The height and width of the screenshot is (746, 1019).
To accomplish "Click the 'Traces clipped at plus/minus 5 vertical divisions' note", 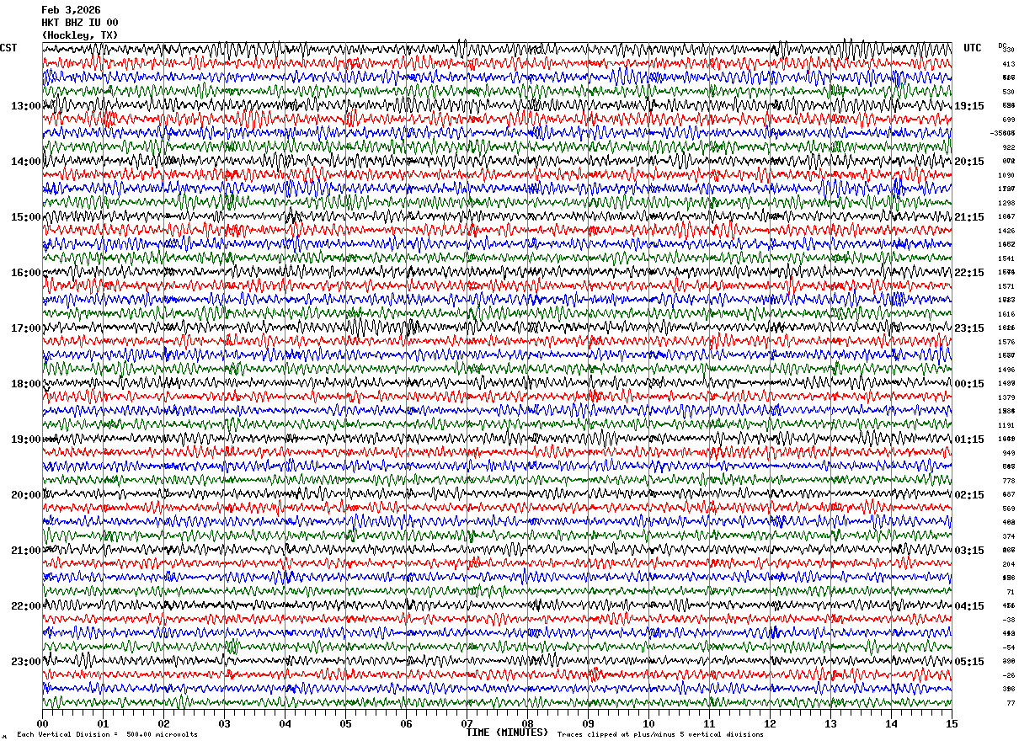I will 660,734.
